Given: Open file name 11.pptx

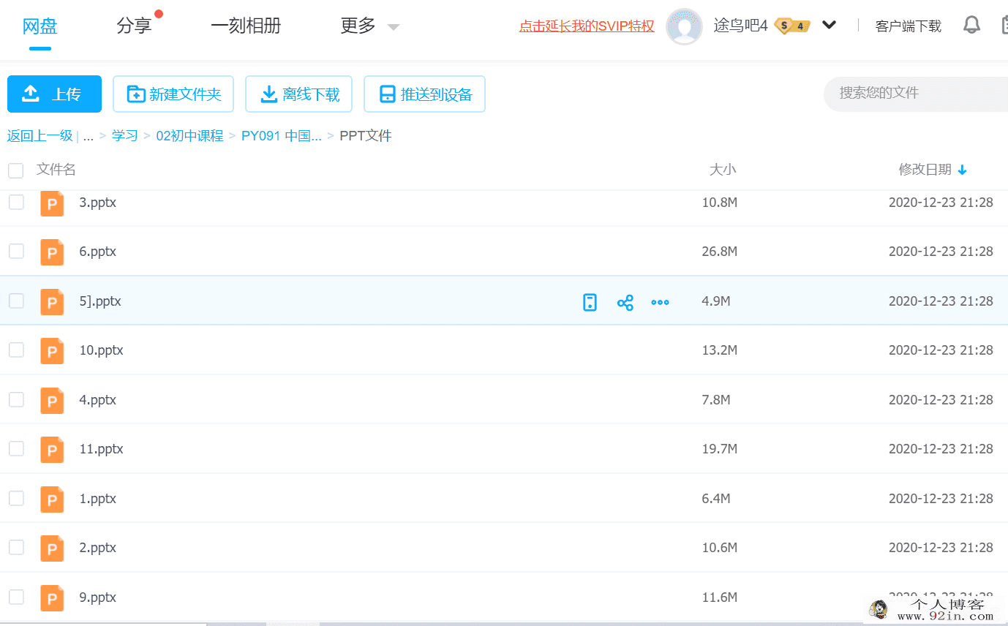Looking at the screenshot, I should pos(101,449).
